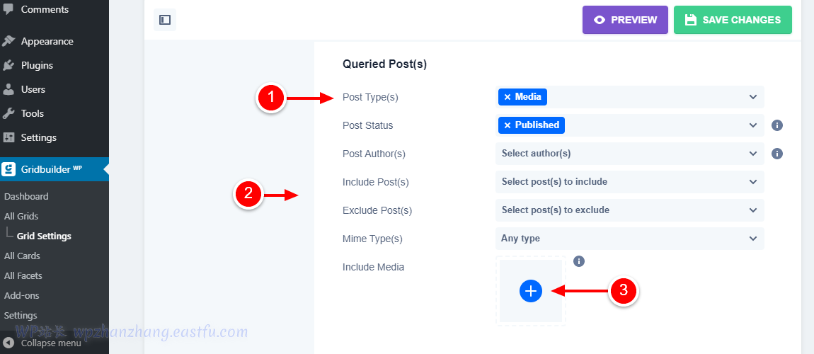This screenshot has height=354, width=814.
Task: Open the Plugins menu
Action: coord(37,65)
